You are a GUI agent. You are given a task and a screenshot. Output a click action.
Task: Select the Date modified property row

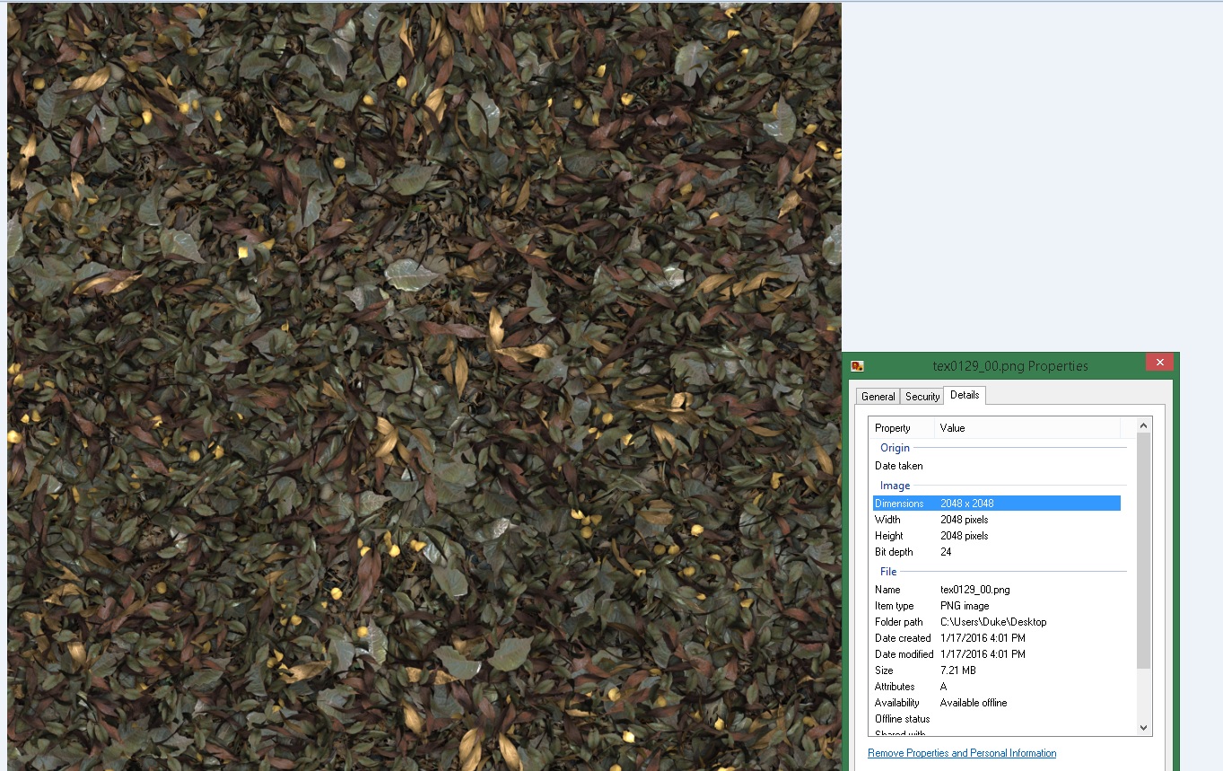(x=996, y=654)
